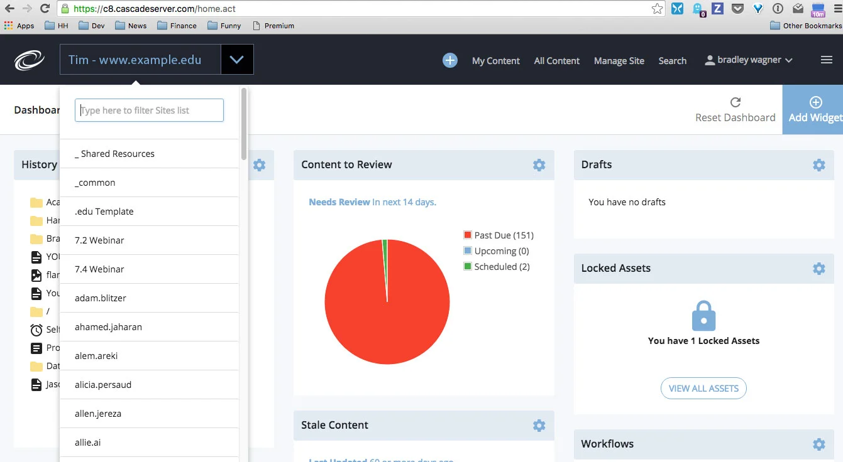This screenshot has height=462, width=843.
Task: Focus the filter Sites list field
Action: point(149,110)
